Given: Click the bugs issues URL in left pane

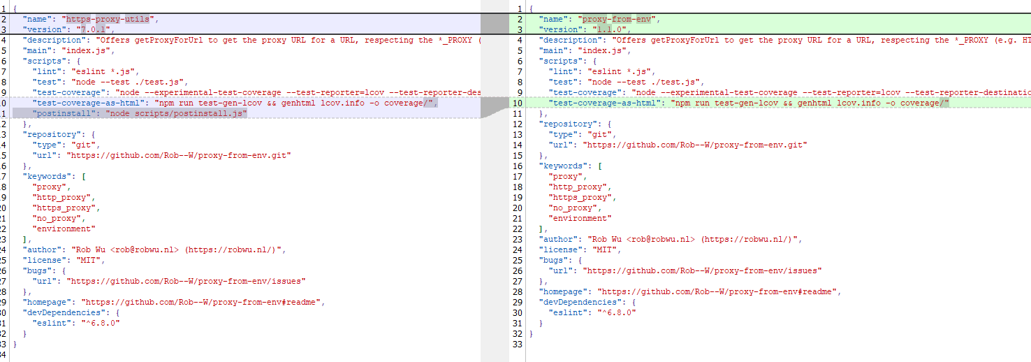Looking at the screenshot, I should pos(186,281).
